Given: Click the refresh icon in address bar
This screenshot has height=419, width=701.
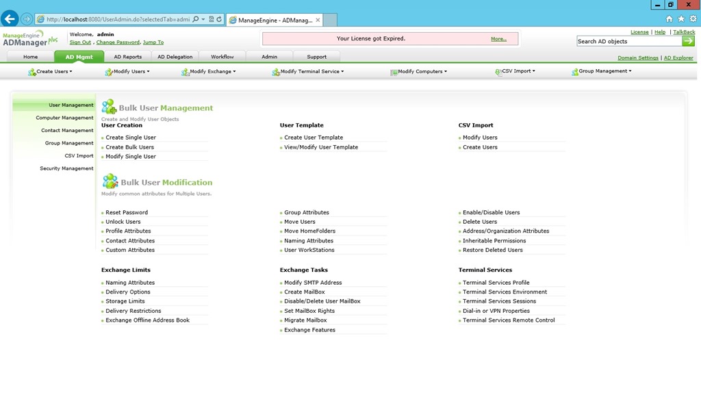Looking at the screenshot, I should 219,19.
